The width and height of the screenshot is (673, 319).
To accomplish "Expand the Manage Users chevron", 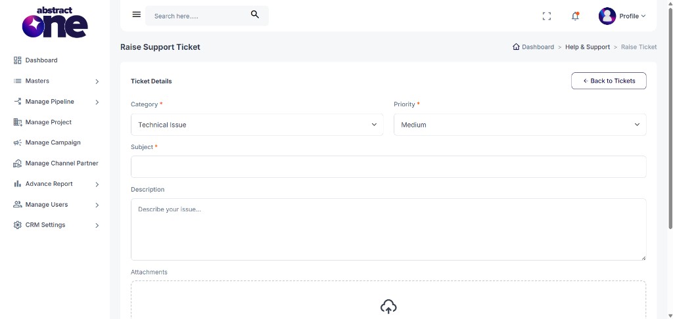I will (x=97, y=205).
